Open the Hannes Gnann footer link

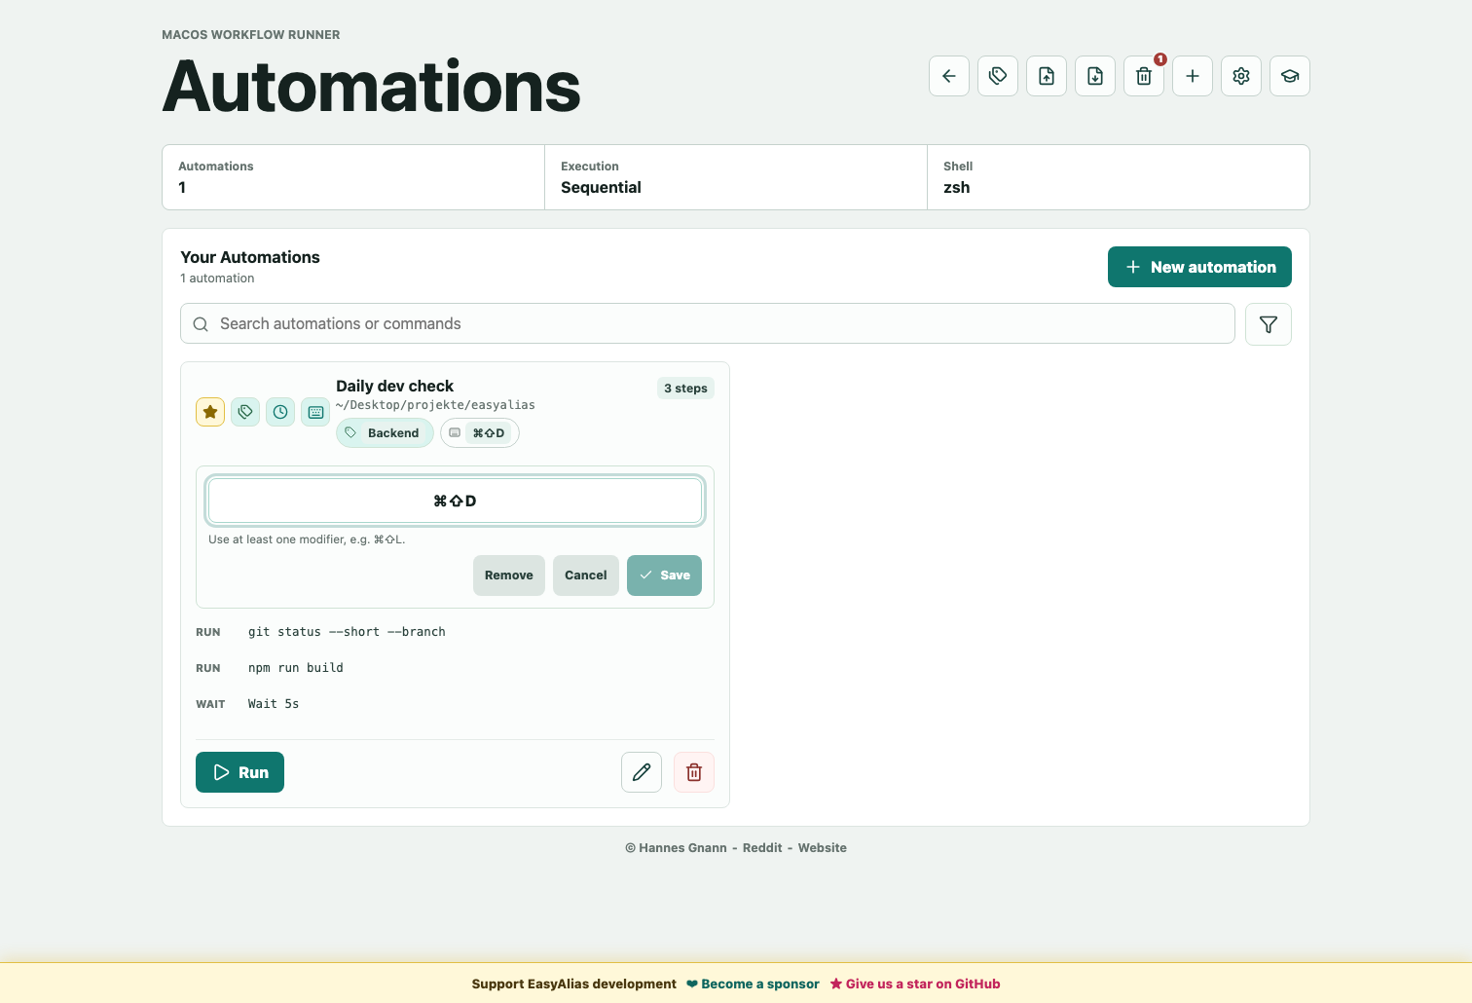[682, 848]
